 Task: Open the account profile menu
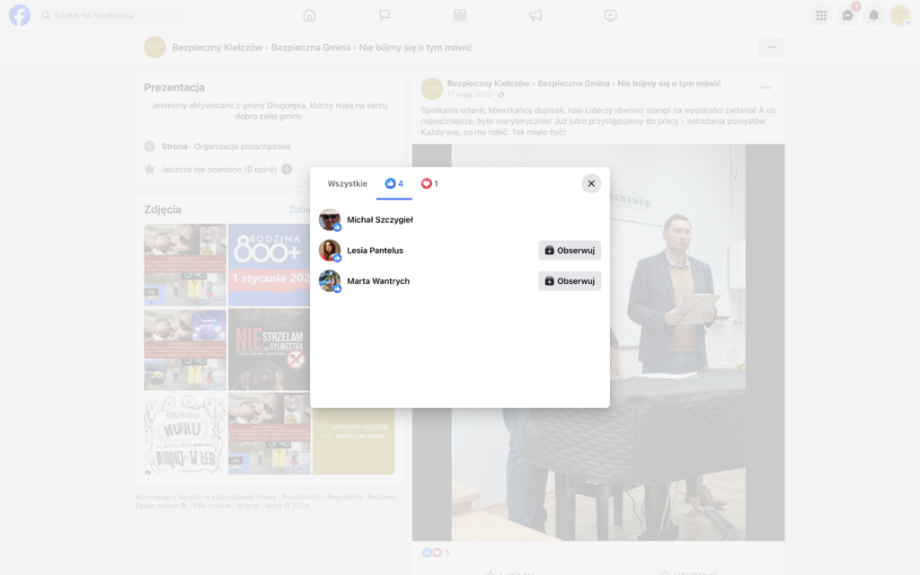(900, 15)
